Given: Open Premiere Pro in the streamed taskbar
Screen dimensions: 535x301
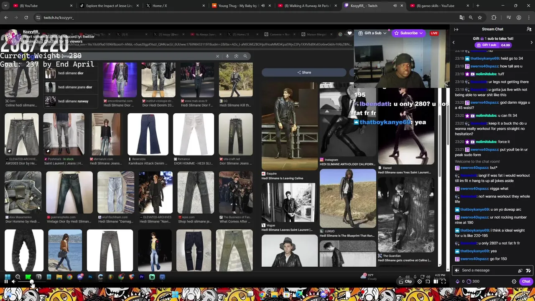Looking at the screenshot, I should [x=142, y=277].
